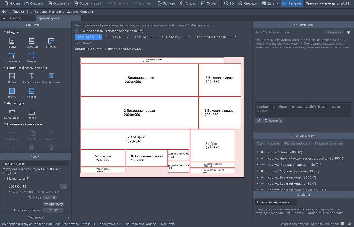Collapse the Модули tools section

(5, 32)
